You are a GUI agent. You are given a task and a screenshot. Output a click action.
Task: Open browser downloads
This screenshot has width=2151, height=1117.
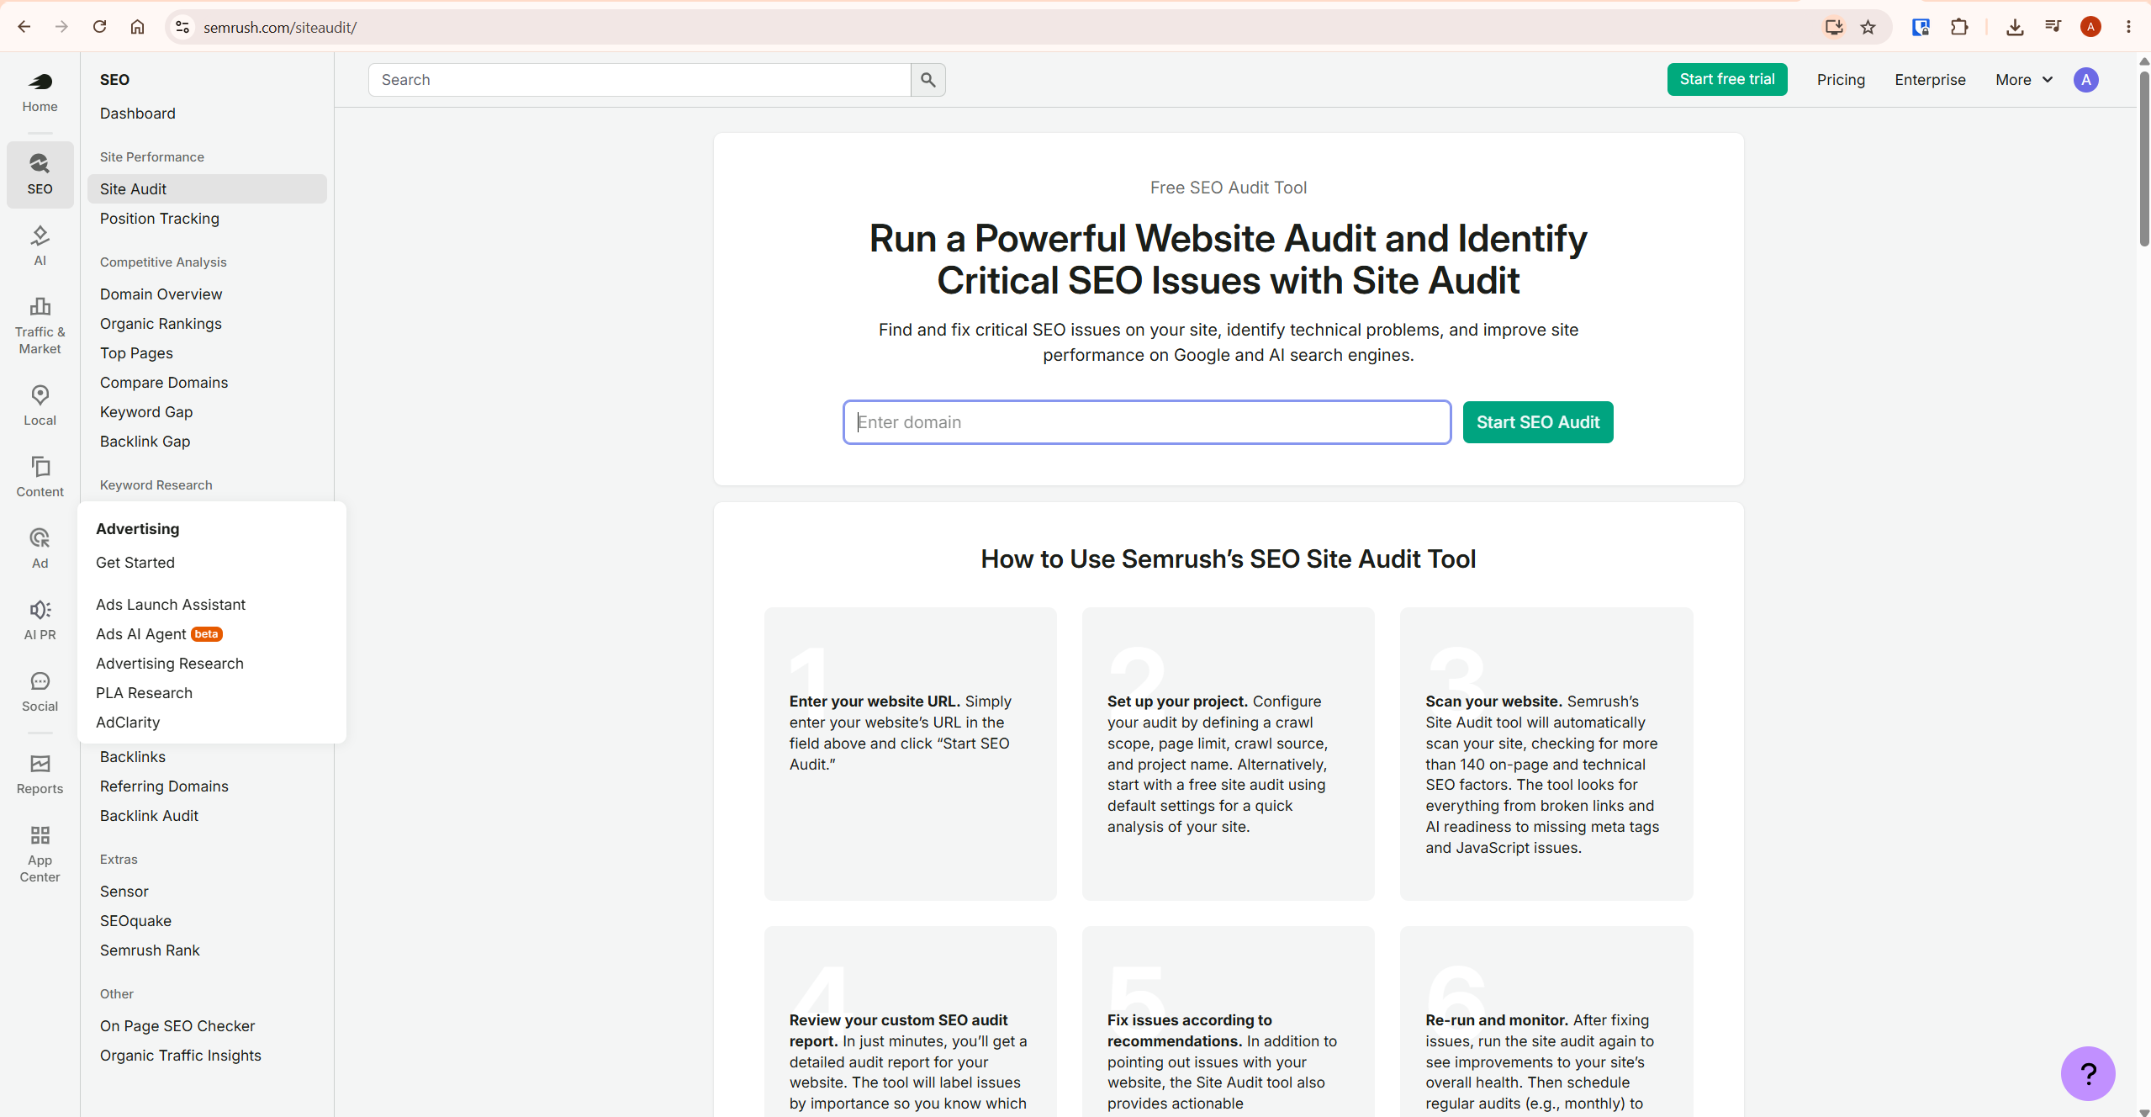[2015, 27]
